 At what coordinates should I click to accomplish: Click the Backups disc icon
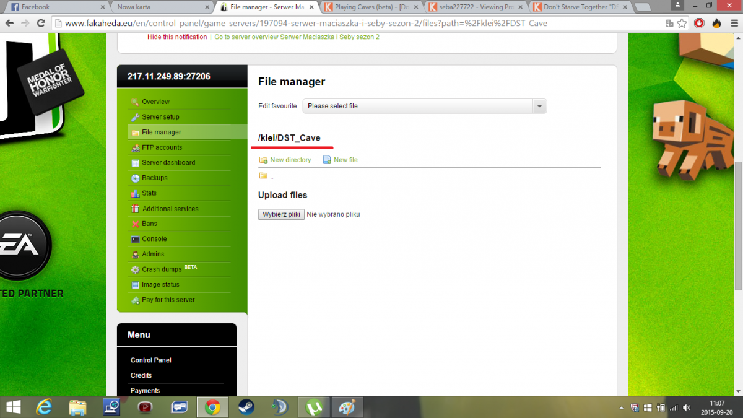point(135,178)
